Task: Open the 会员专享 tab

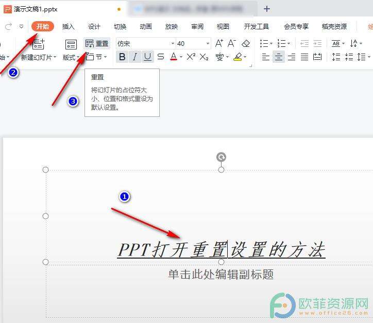Action: (x=296, y=27)
